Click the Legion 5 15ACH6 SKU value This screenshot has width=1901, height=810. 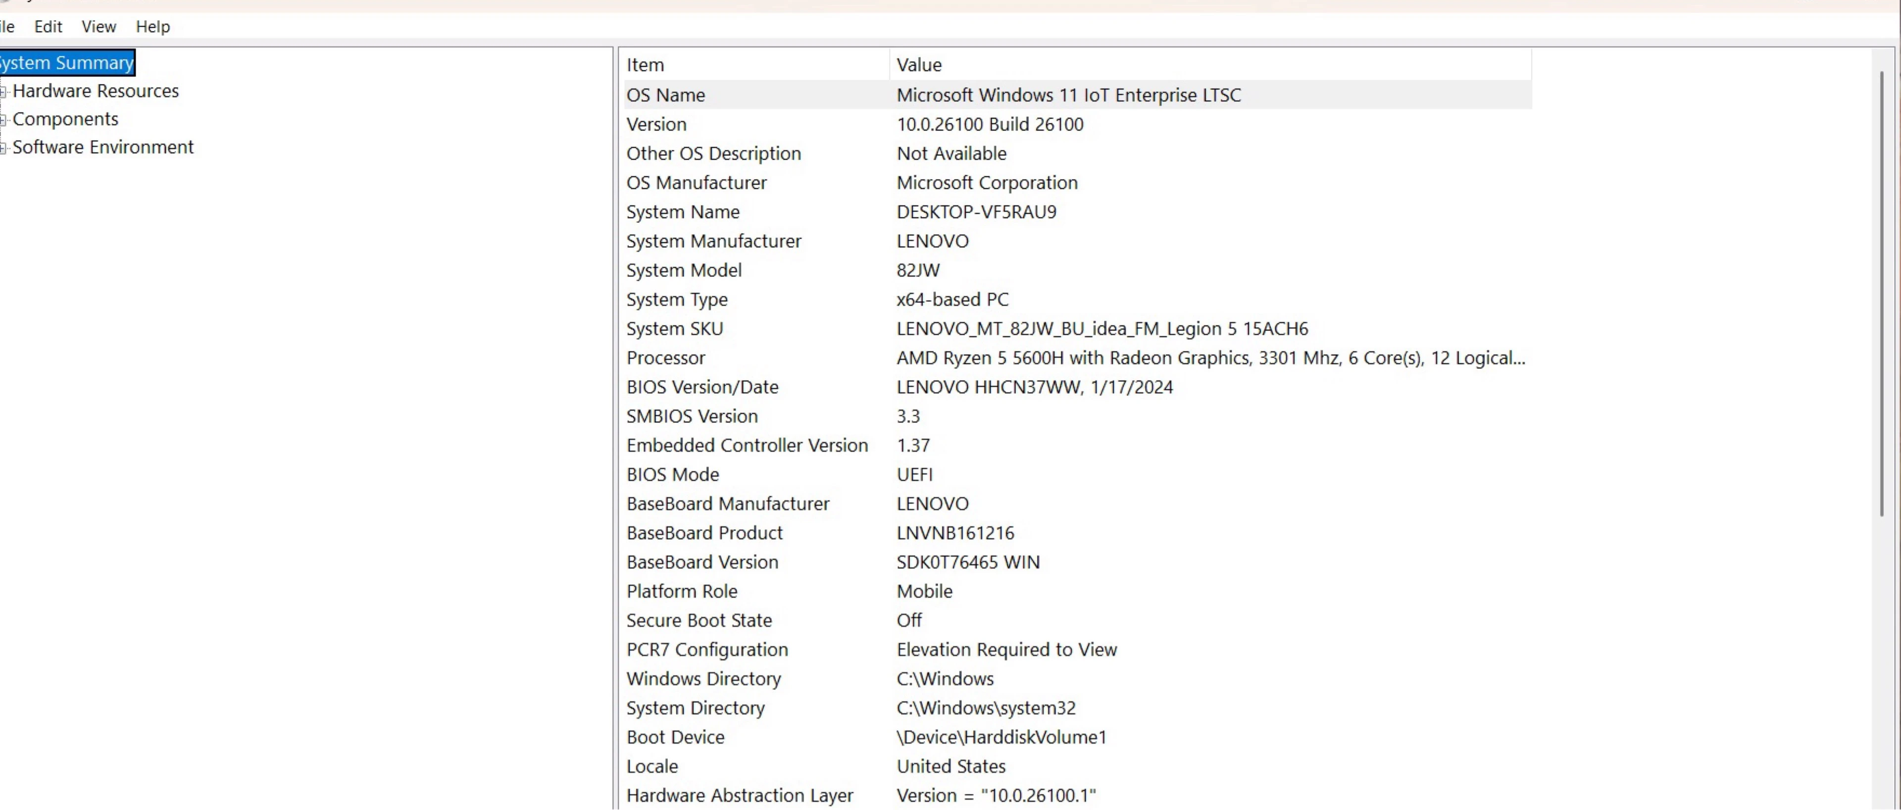(1102, 329)
